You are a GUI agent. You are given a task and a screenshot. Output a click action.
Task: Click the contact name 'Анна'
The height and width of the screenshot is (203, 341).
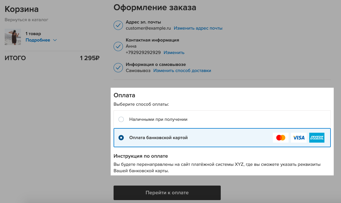(x=131, y=46)
